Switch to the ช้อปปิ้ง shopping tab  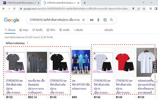pyautogui.click(x=38, y=30)
